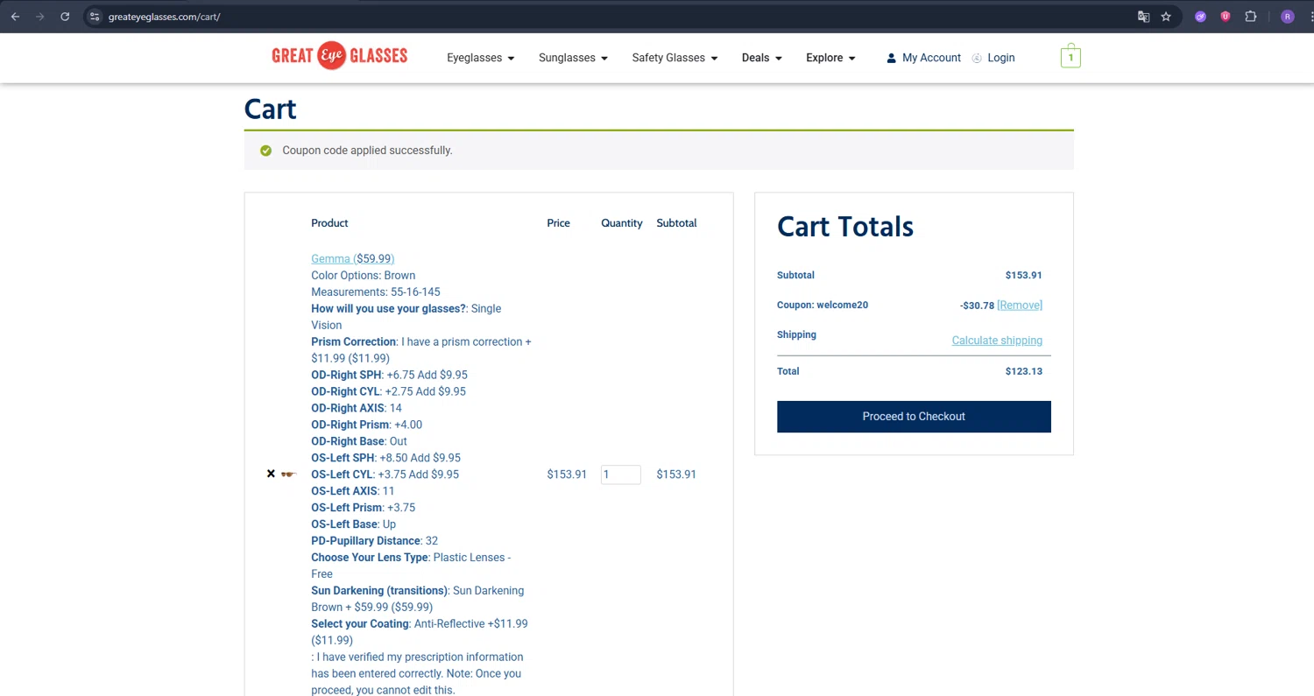Click the translate page icon

pos(1143,17)
